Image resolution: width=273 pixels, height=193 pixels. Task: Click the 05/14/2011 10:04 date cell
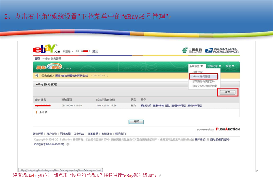(x=72, y=106)
